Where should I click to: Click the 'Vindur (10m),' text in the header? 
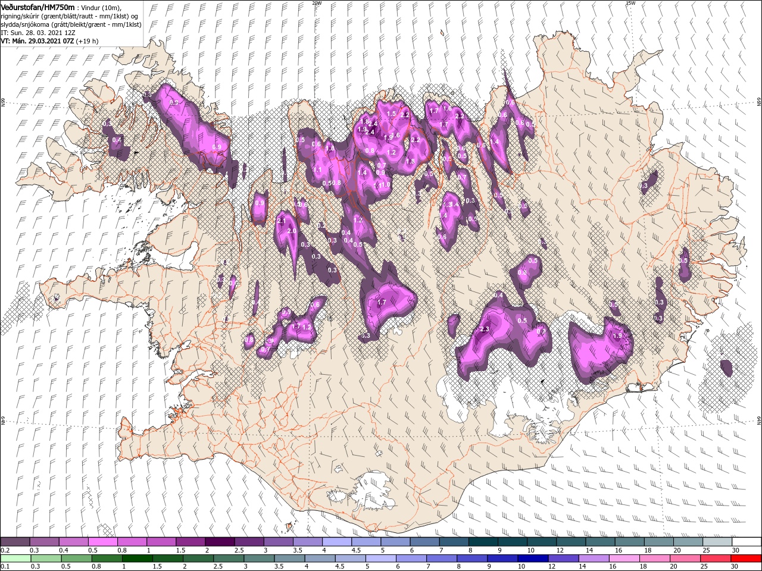[102, 7]
